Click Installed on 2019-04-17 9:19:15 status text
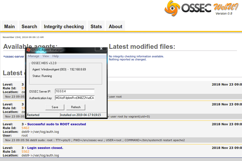 pyautogui.click(x=80, y=115)
